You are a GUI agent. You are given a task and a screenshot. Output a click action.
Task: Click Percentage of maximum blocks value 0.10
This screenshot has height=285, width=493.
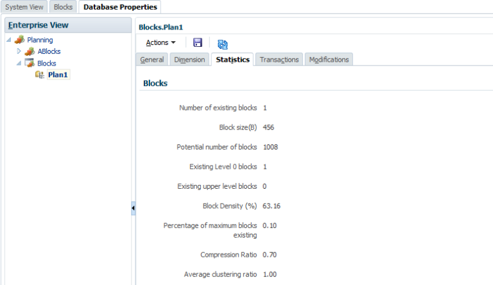[x=270, y=225]
